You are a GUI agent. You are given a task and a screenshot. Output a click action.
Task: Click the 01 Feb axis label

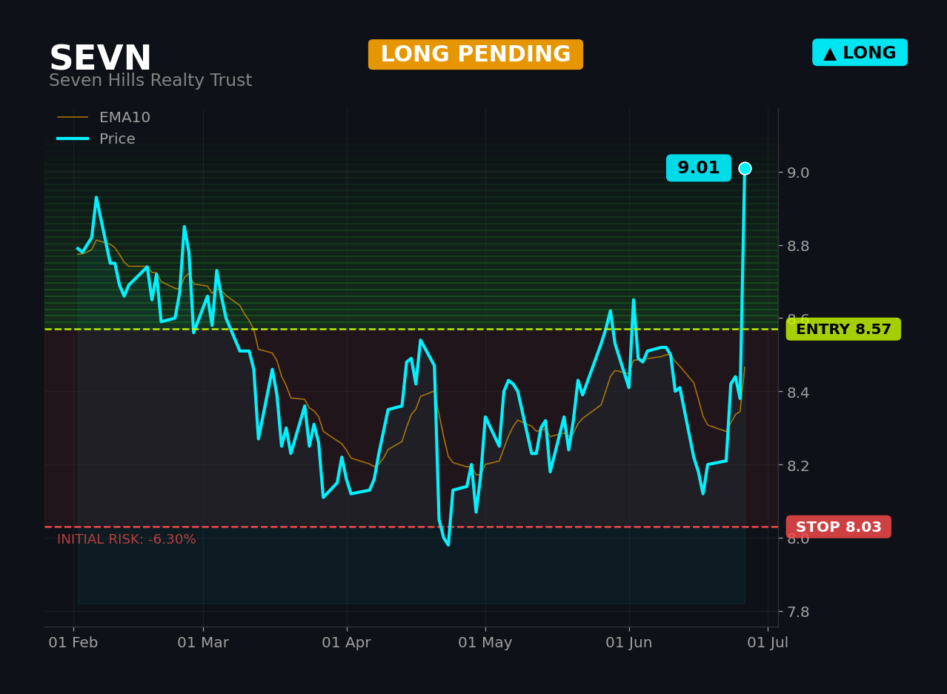(x=73, y=643)
